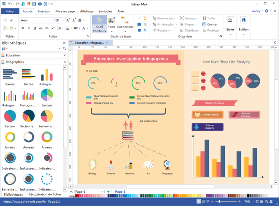Open the Symboles tab
The height and width of the screenshot is (206, 279).
105,11
